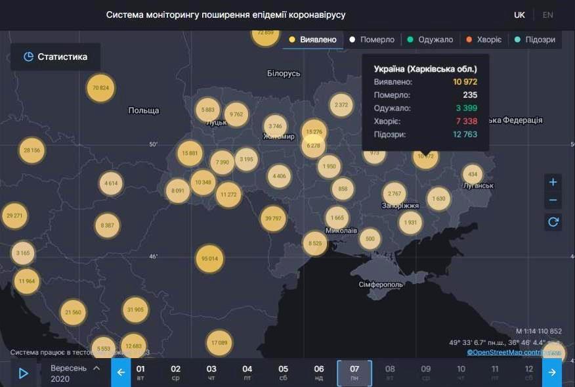Image resolution: width=575 pixels, height=387 pixels.
Task: Click the green dot icon next to Одужало
Action: [x=409, y=39]
